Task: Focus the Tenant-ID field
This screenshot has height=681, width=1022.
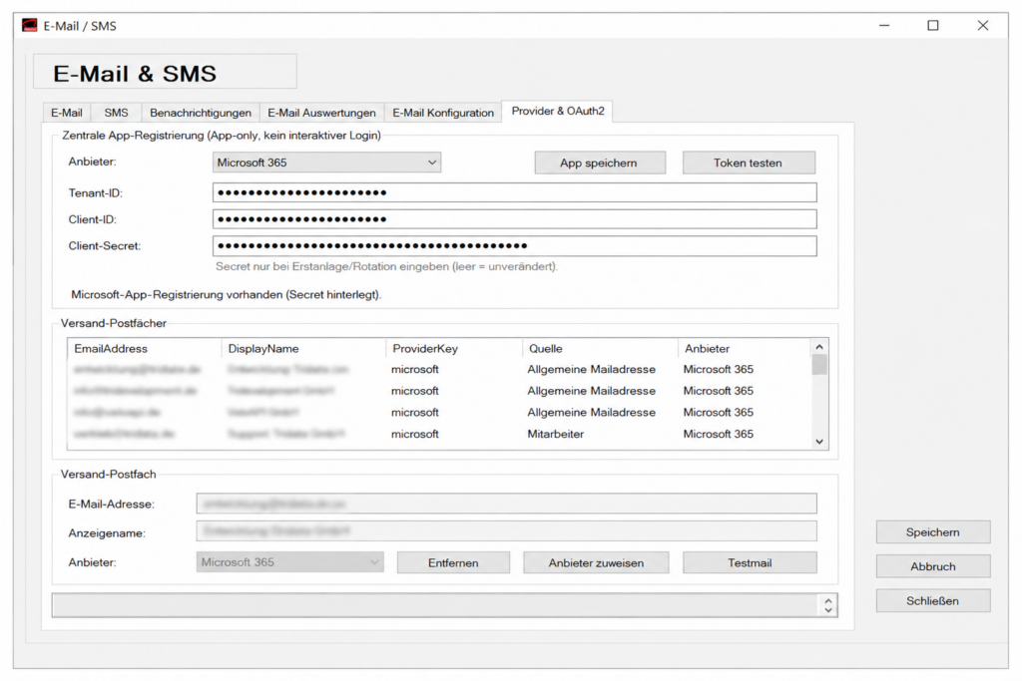Action: click(x=514, y=192)
